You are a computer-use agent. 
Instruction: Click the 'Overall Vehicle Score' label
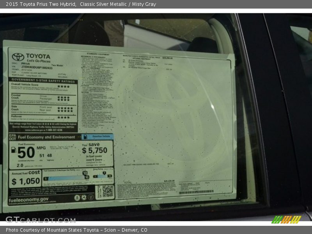coord(25,84)
